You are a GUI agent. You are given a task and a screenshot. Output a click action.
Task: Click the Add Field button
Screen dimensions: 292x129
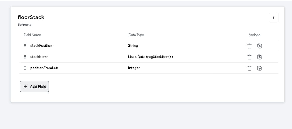point(34,87)
